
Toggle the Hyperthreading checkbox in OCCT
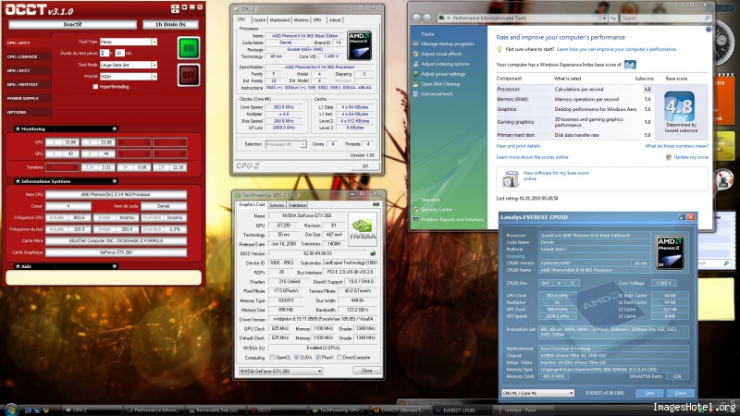coord(95,87)
